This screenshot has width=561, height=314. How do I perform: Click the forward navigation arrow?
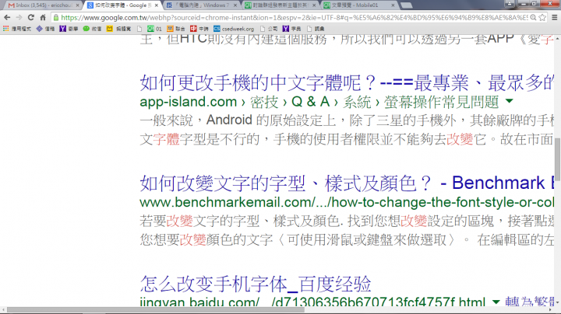(19, 17)
